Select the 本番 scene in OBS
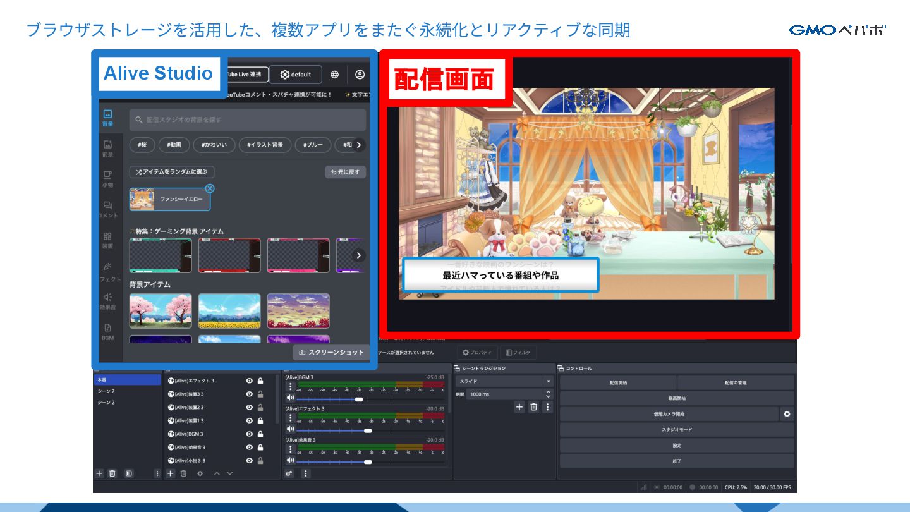 coord(127,380)
